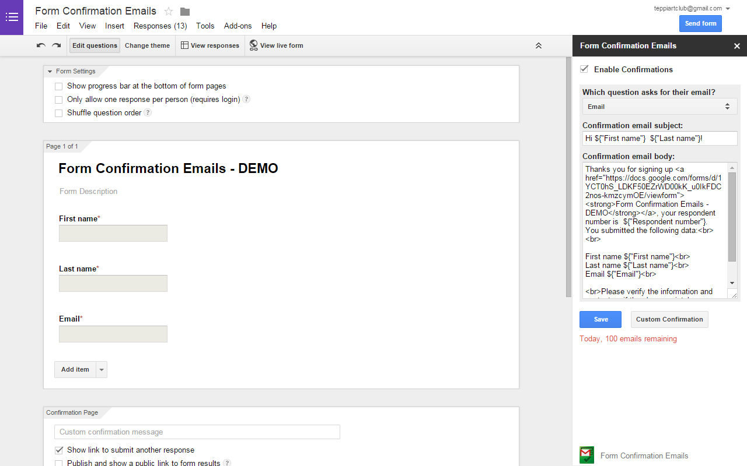This screenshot has width=747, height=466.
Task: Click Change theme
Action: [x=147, y=45]
